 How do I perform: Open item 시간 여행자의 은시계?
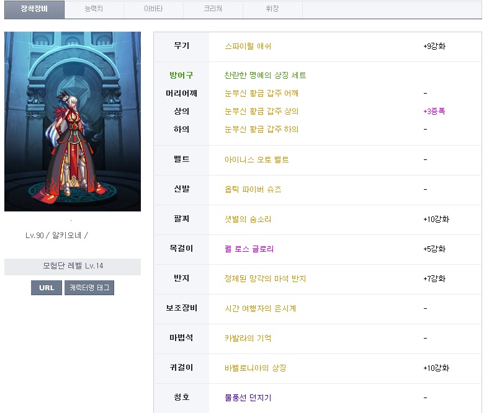tap(260, 308)
